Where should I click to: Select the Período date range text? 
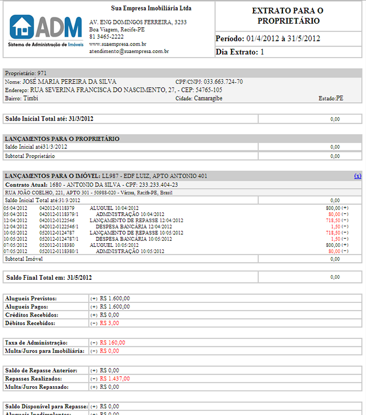pos(268,39)
